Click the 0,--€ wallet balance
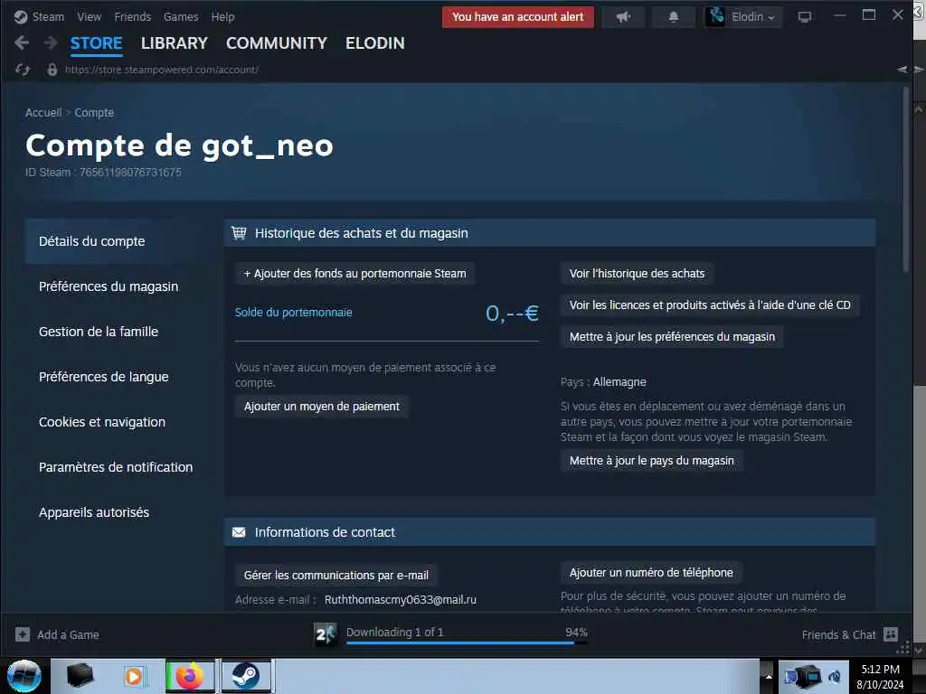 point(512,313)
